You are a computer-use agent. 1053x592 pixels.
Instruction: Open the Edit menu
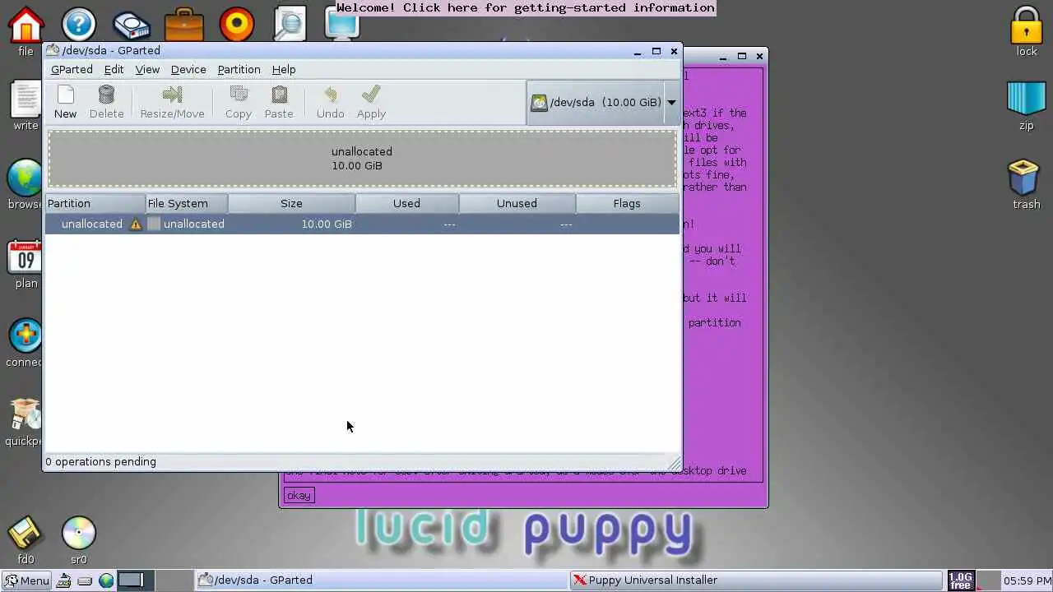coord(114,70)
